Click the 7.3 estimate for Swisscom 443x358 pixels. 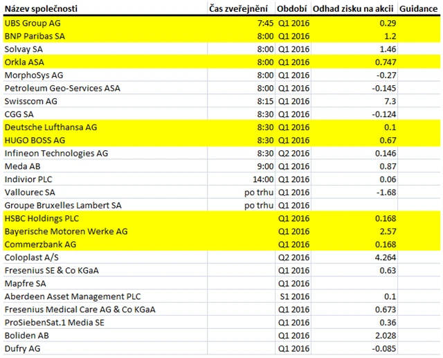tap(390, 101)
